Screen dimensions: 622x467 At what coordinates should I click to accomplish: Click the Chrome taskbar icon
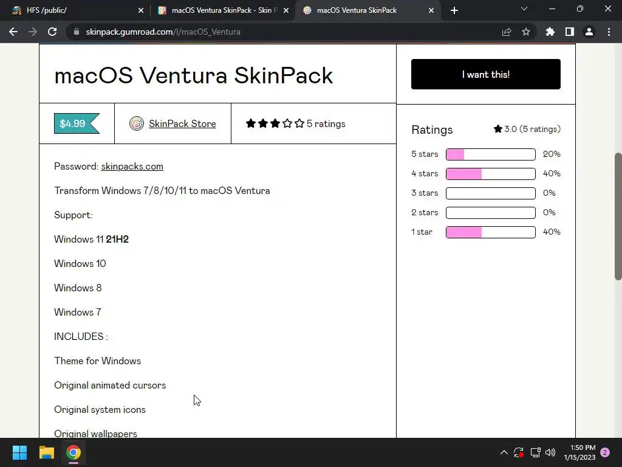tap(73, 452)
